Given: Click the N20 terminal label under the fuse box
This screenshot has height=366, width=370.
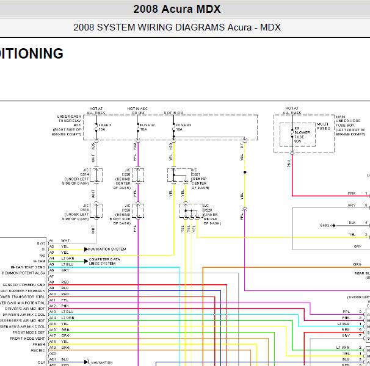Looking at the screenshot, I should pyautogui.click(x=170, y=146).
